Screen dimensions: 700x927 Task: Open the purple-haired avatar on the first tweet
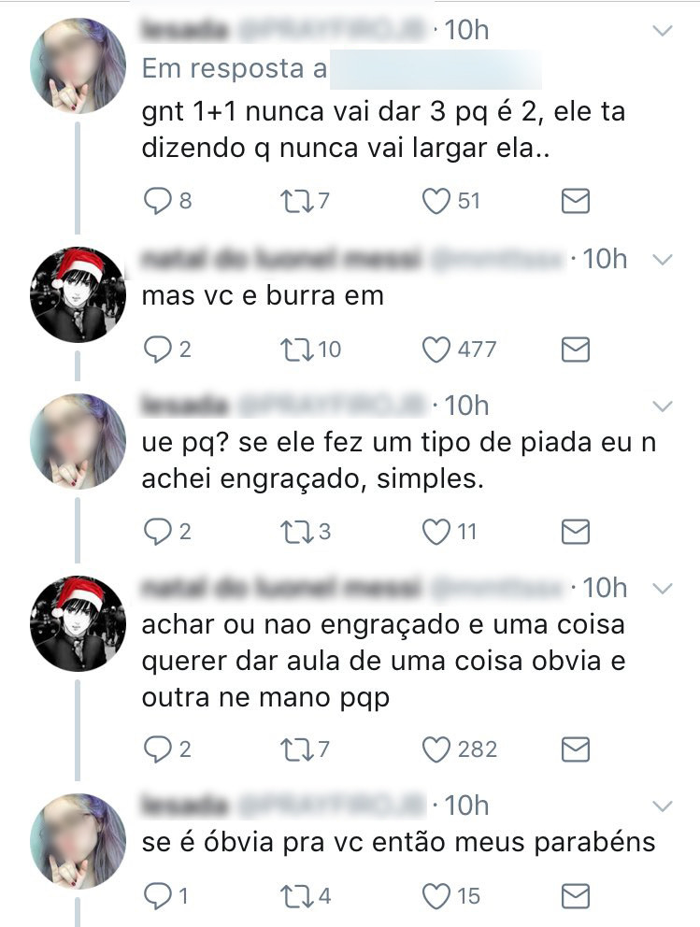tap(78, 65)
